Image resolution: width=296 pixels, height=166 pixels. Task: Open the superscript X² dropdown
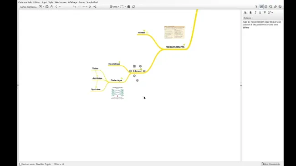pos(270,13)
